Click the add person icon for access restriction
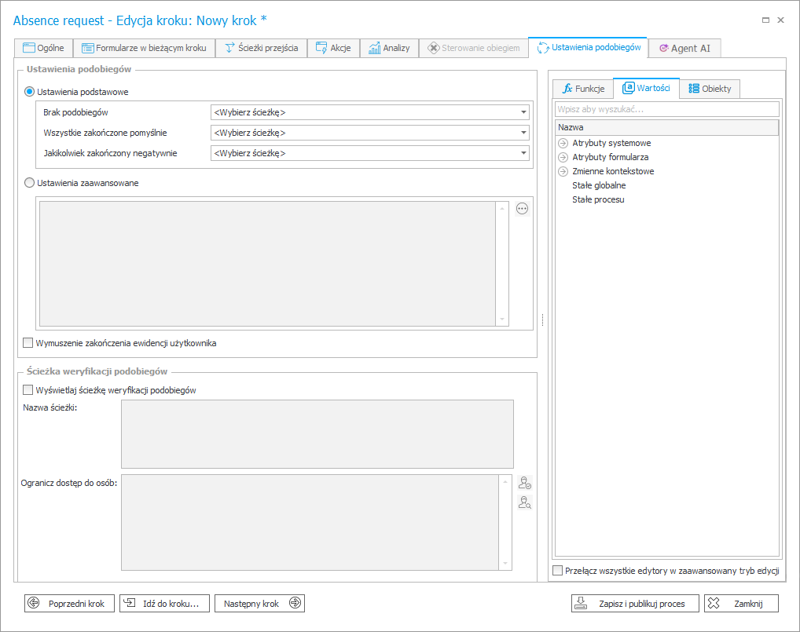Image resolution: width=800 pixels, height=632 pixels. [525, 483]
